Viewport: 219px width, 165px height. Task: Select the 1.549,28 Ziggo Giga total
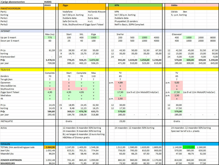(94, 147)
